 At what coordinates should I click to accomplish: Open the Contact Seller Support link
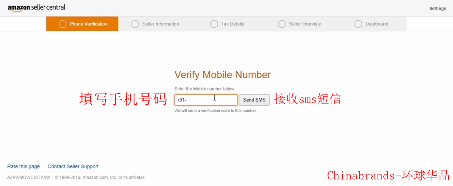[x=73, y=166]
